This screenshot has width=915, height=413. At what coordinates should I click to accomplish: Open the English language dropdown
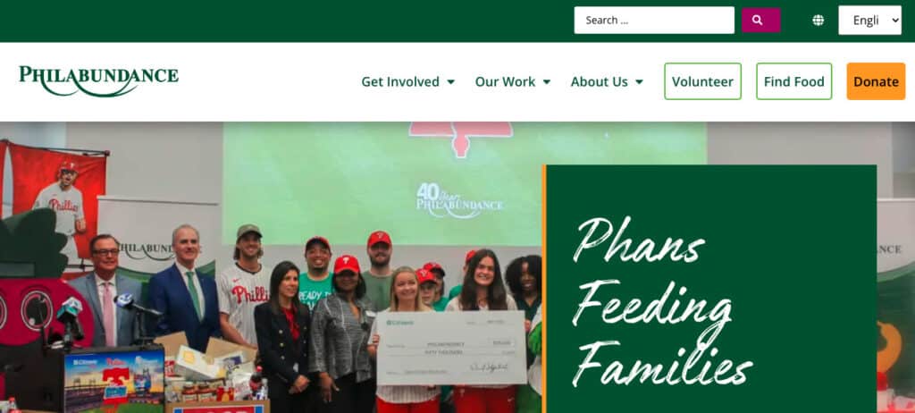coord(869,21)
